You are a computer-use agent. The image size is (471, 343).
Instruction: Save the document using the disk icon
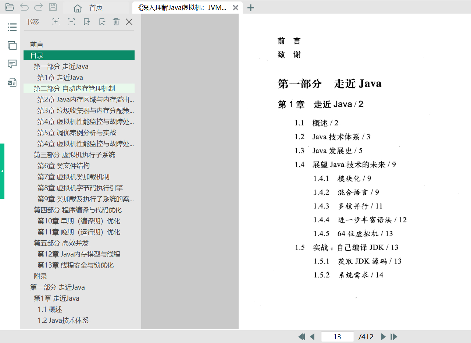coord(53,7)
